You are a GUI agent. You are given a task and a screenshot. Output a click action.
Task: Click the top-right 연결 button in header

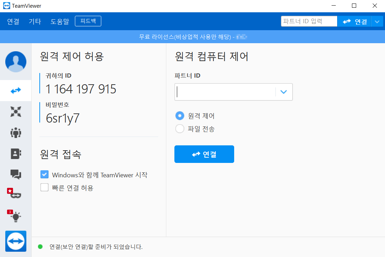coord(354,21)
